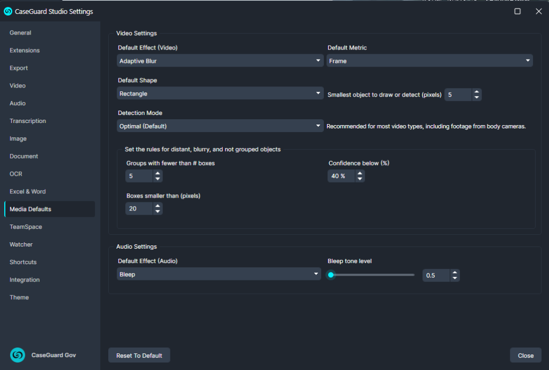Raise bleep tone level using up arrow
The height and width of the screenshot is (370, 549).
tap(455, 272)
